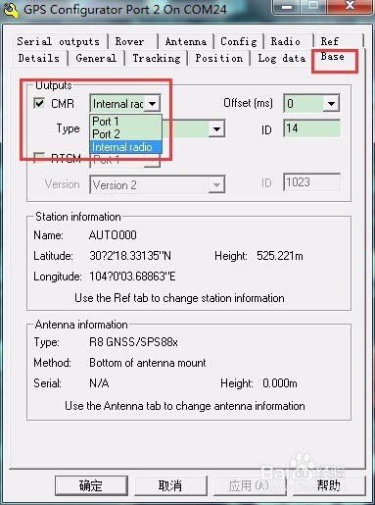Image resolution: width=375 pixels, height=505 pixels.
Task: Click the longitude value 03.68863"E
Action: [132, 277]
